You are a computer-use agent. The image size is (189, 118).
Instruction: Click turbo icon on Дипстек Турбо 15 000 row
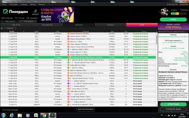pyautogui.click(x=70, y=50)
